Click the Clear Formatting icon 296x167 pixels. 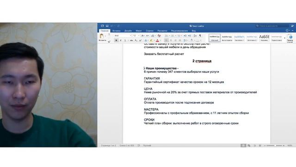point(159,36)
